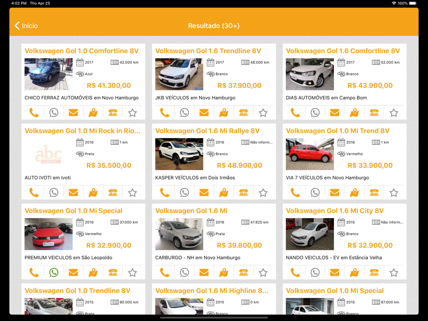Star the Gol 1.6 Mi listing
Viewport: 428px width, 321px height.
(x=263, y=272)
